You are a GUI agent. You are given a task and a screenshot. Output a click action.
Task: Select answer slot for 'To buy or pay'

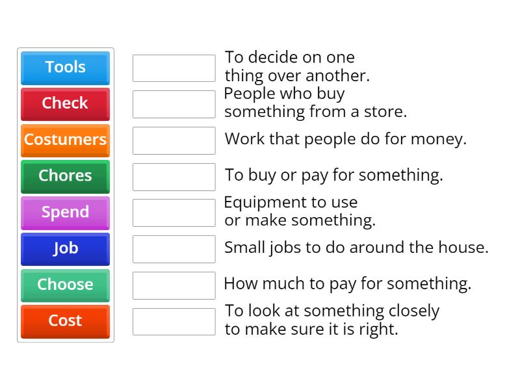point(174,176)
